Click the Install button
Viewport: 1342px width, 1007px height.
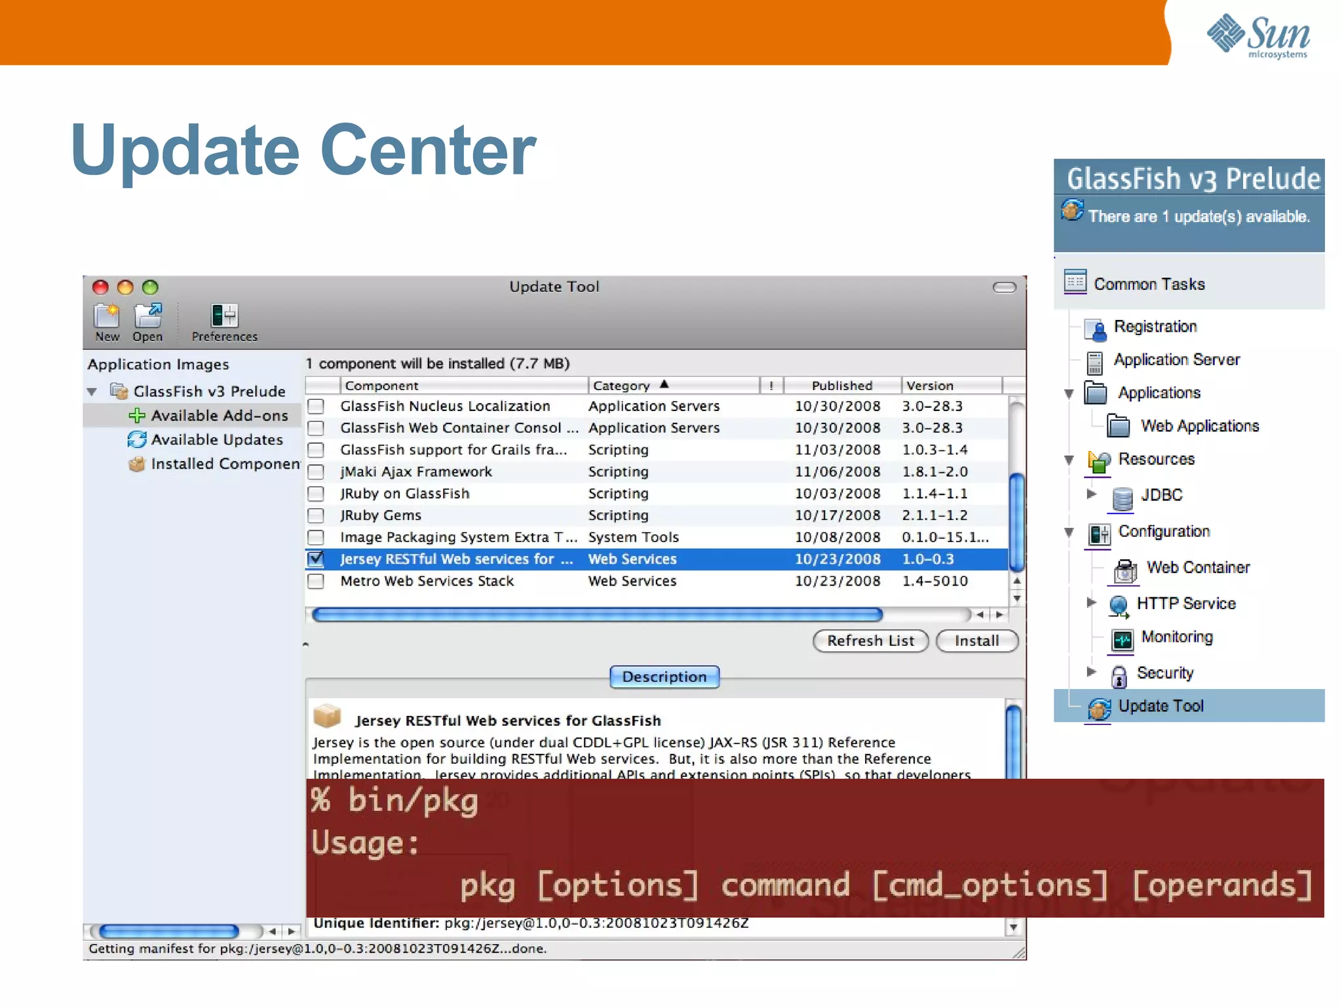click(976, 641)
